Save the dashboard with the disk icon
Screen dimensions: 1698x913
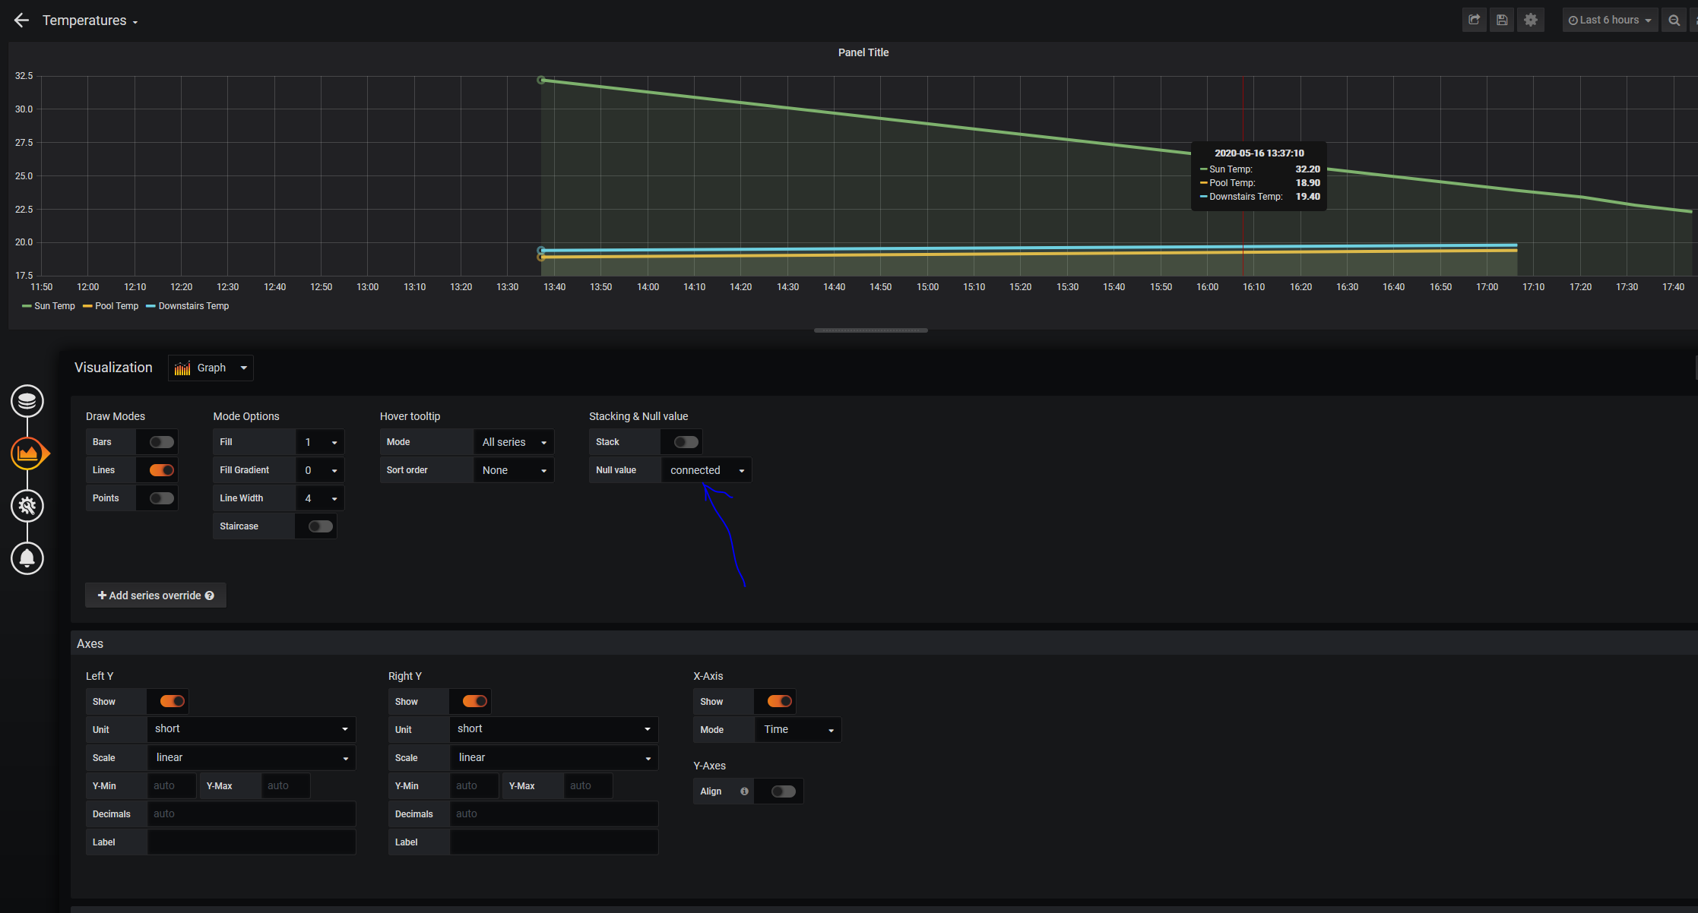point(1501,20)
